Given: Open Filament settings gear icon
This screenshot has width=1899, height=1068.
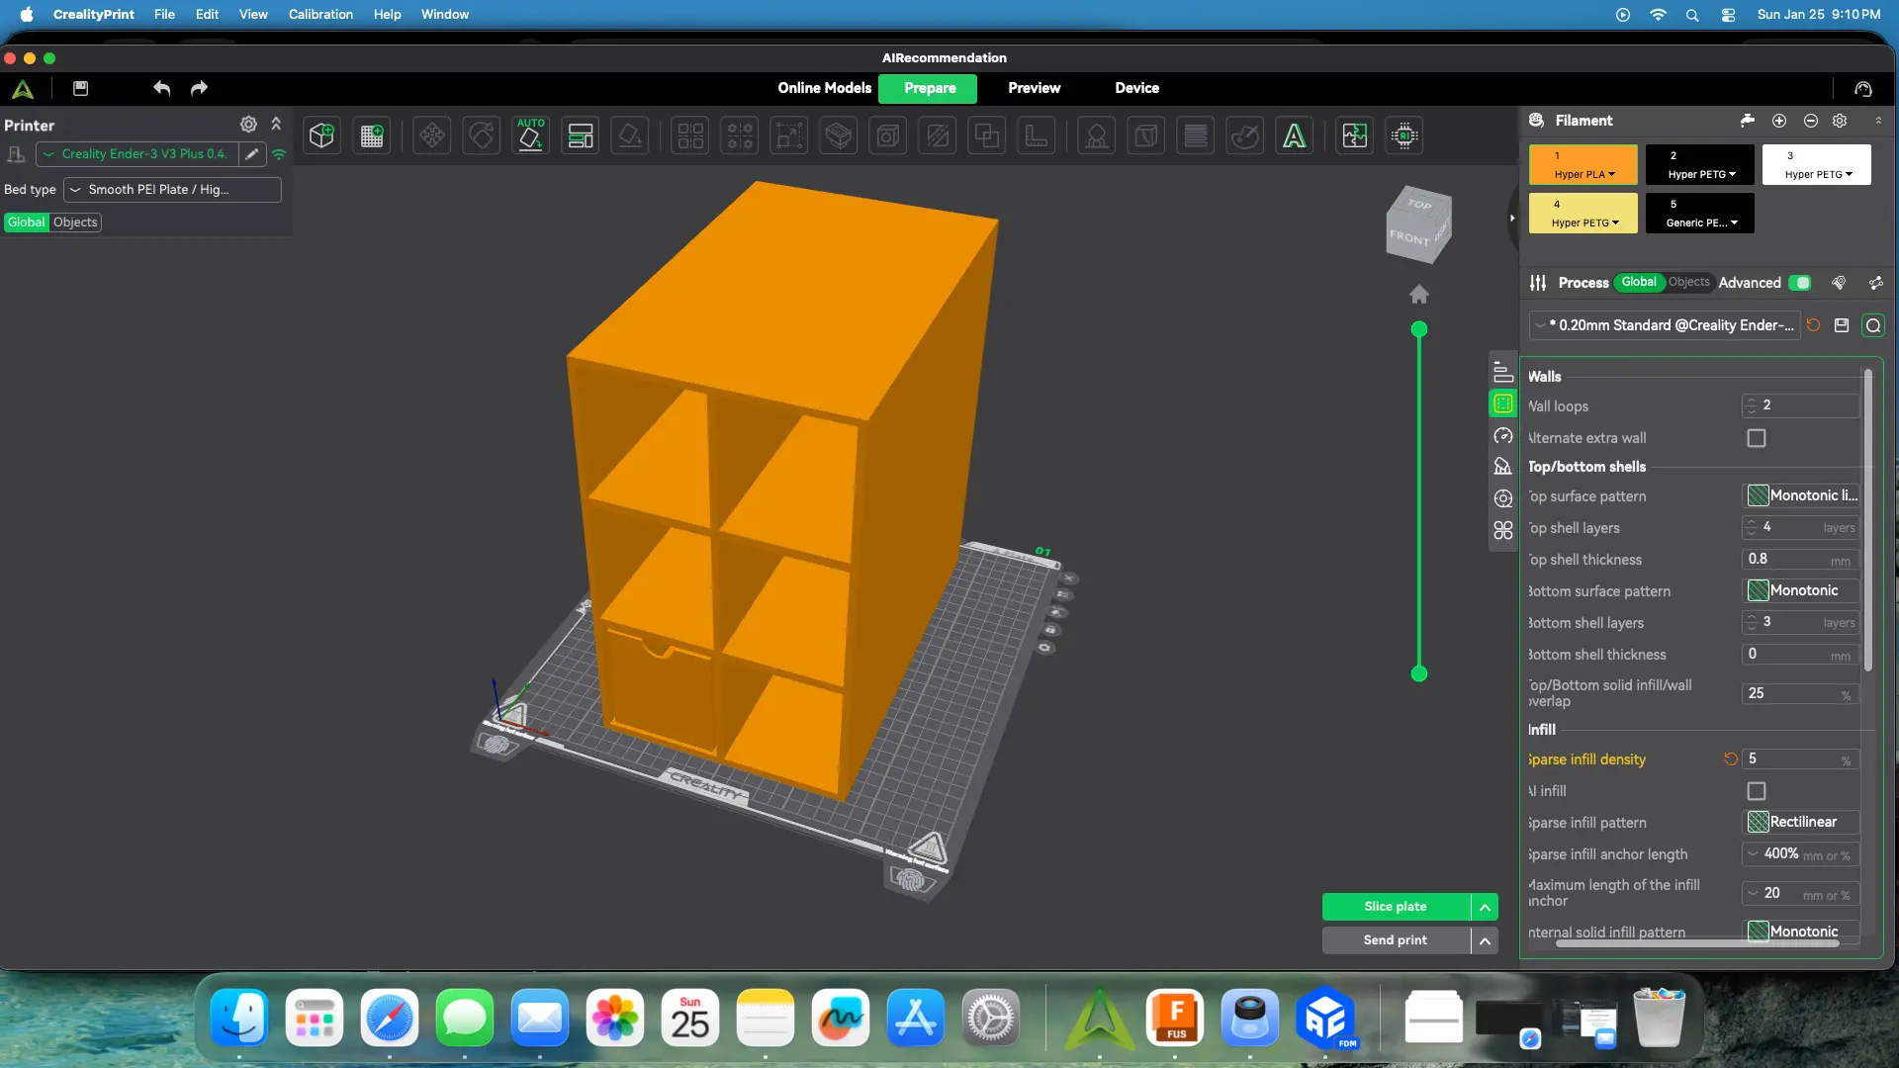Looking at the screenshot, I should tap(1840, 121).
